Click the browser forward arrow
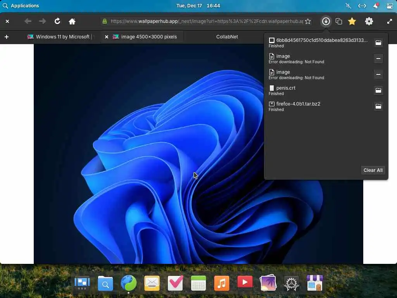The height and width of the screenshot is (298, 397). coord(43,21)
